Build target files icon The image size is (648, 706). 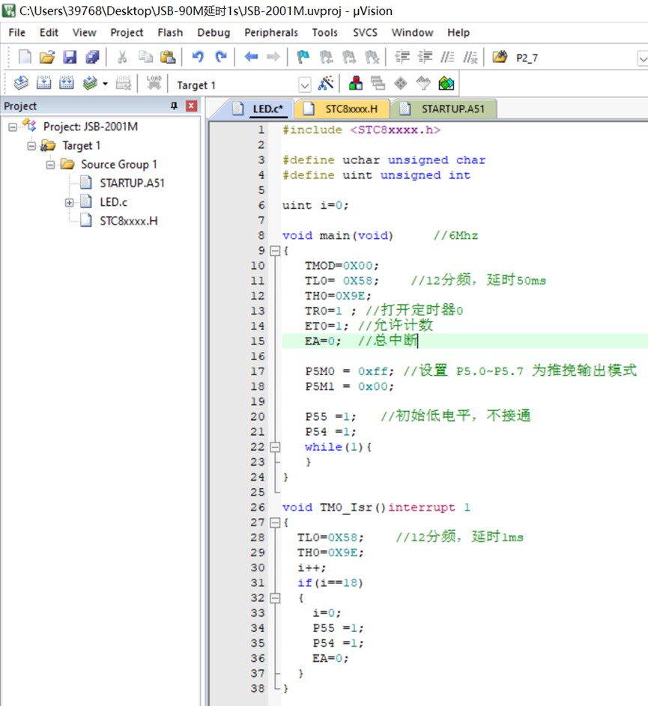tap(43, 83)
